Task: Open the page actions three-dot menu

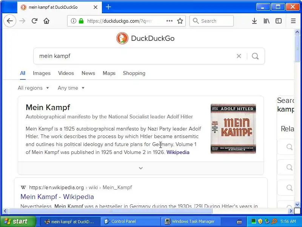Action: [x=169, y=21]
